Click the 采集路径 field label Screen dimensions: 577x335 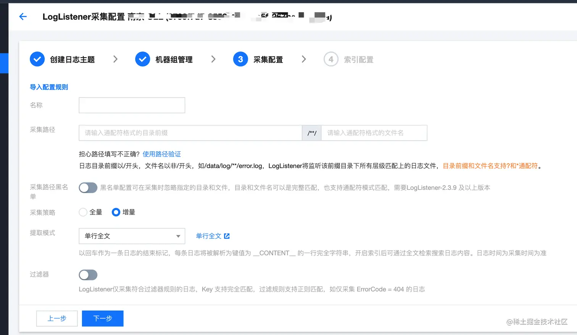coord(43,130)
